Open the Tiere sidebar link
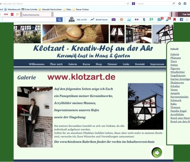The image size is (190, 162). 173,61
